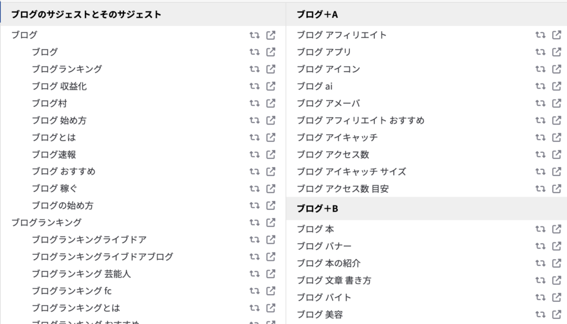Open external link icon for ブログ バナー
The width and height of the screenshot is (567, 324).
556,246
